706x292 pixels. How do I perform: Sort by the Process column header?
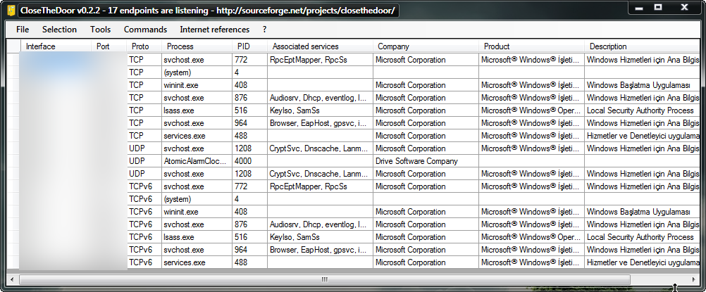point(197,46)
